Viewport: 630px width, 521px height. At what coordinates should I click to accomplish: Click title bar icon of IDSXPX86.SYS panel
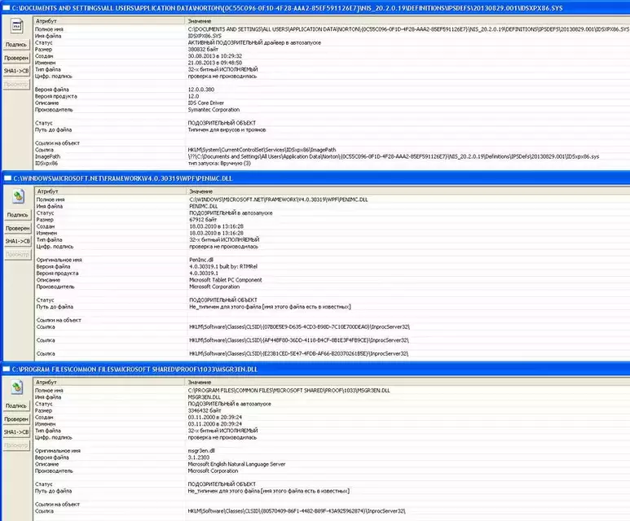[x=6, y=7]
